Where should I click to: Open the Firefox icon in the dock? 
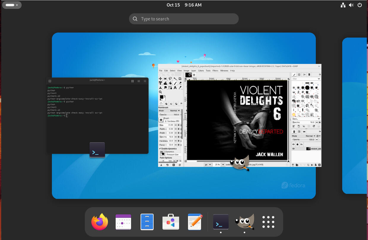click(99, 222)
